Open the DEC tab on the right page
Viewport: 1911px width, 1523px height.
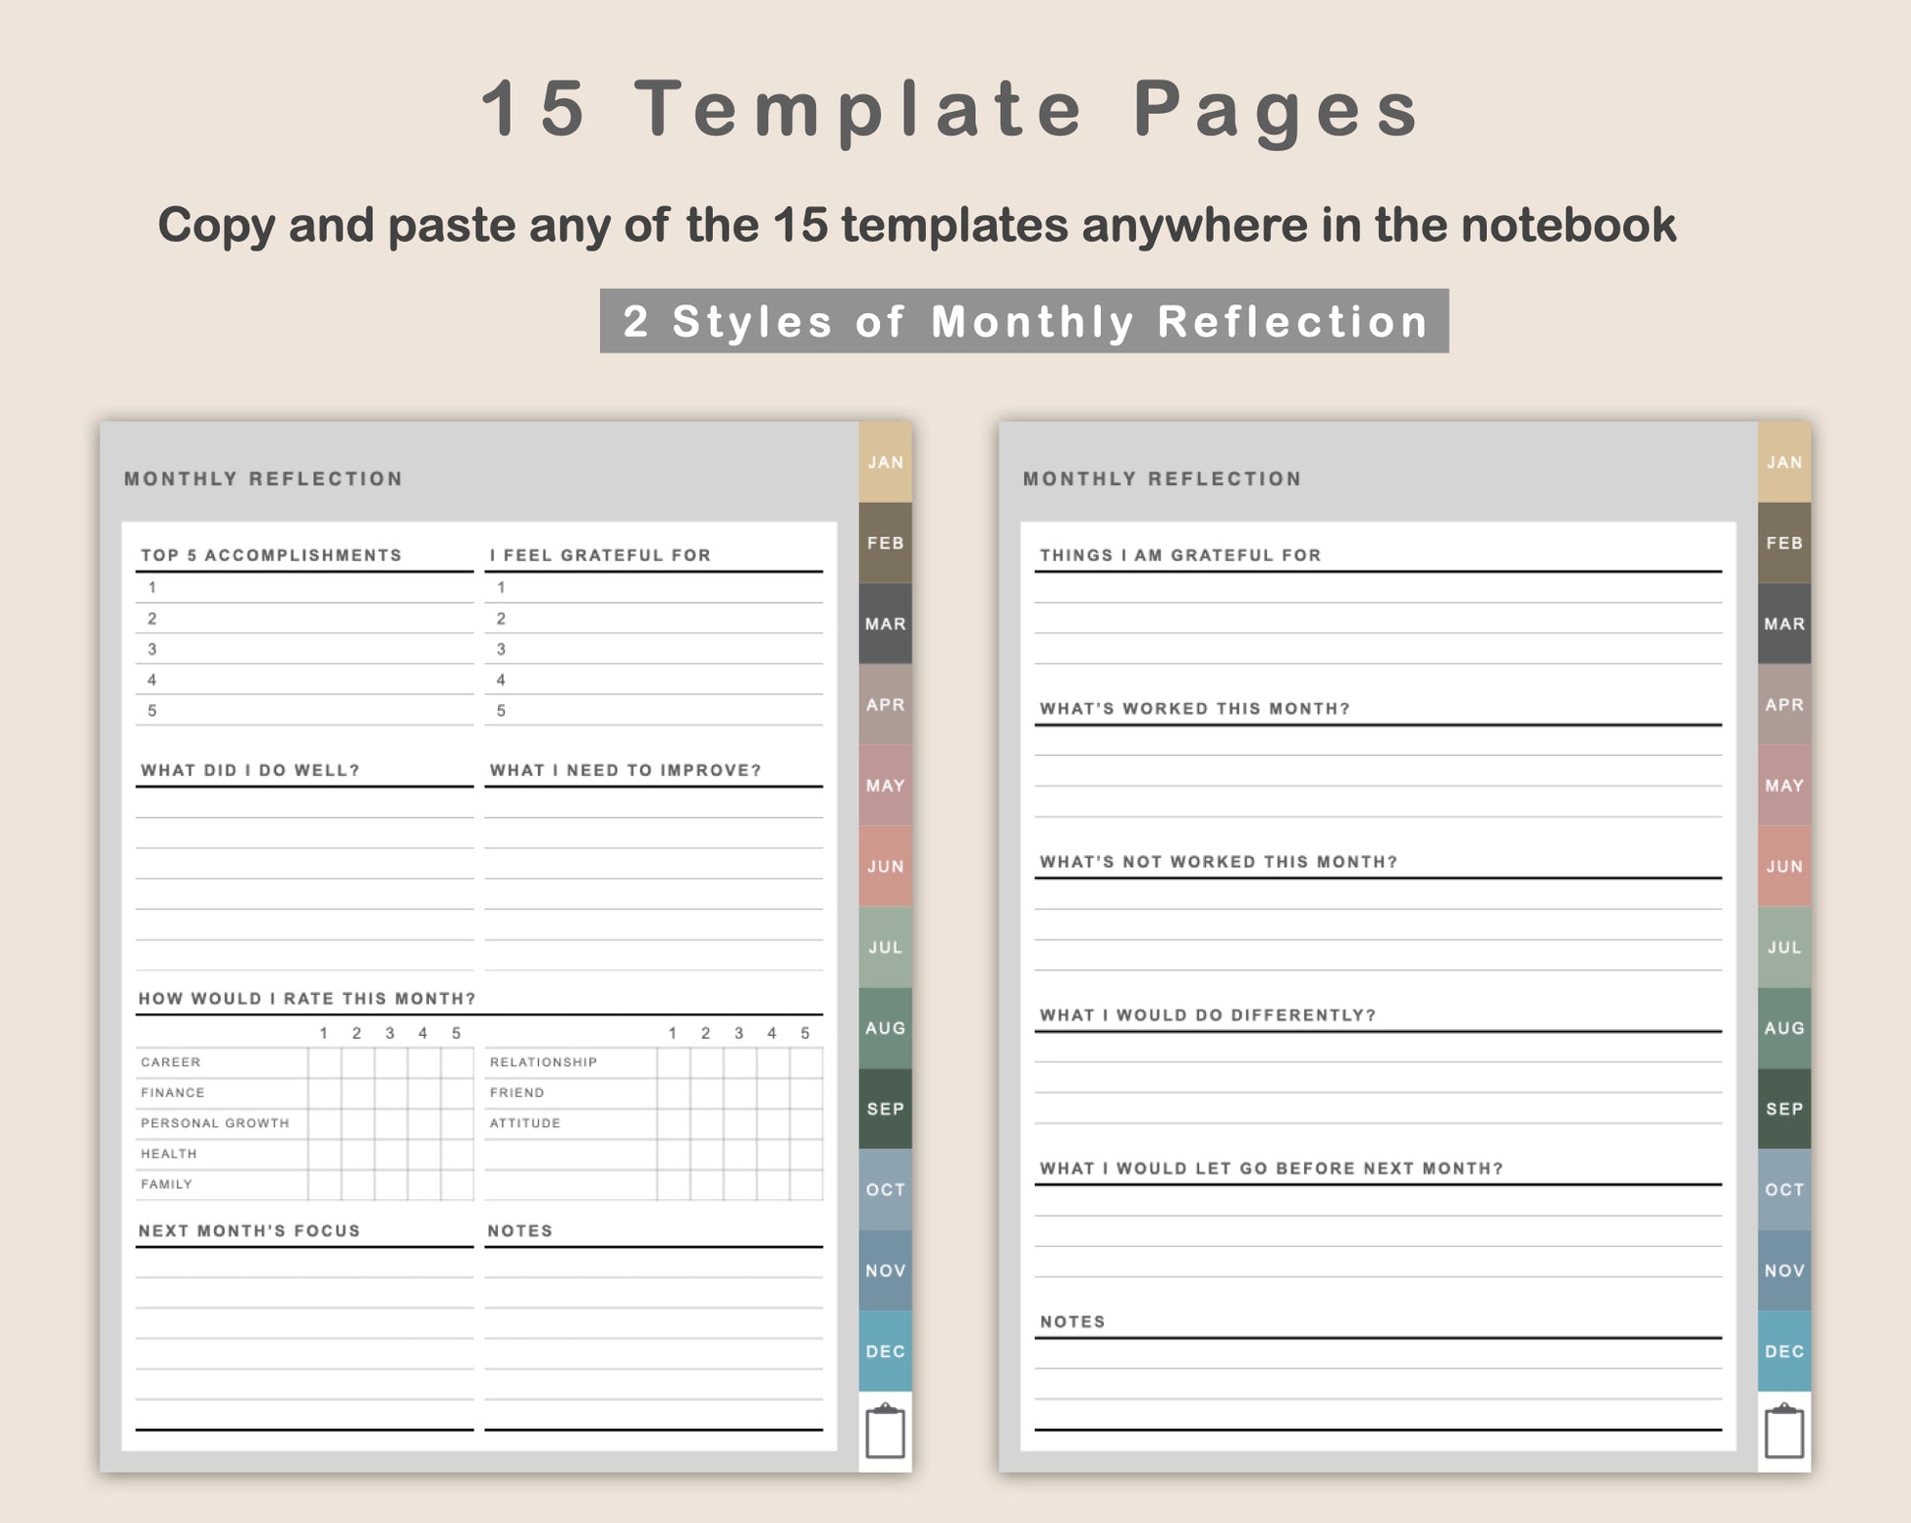[x=1784, y=1351]
